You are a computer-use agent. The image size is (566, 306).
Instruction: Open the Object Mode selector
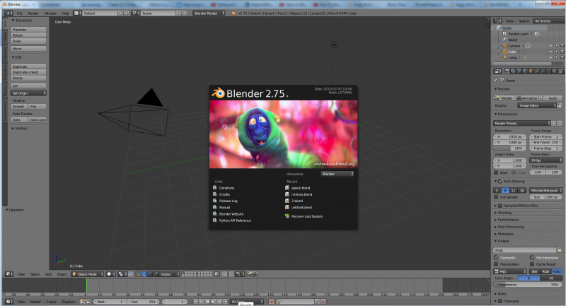click(x=87, y=274)
